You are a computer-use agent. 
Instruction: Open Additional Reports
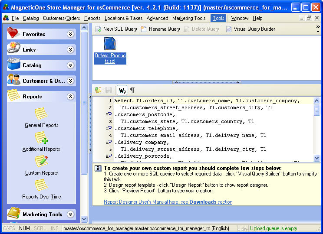41,141
